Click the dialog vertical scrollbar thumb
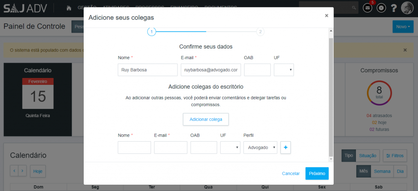 [x=331, y=97]
